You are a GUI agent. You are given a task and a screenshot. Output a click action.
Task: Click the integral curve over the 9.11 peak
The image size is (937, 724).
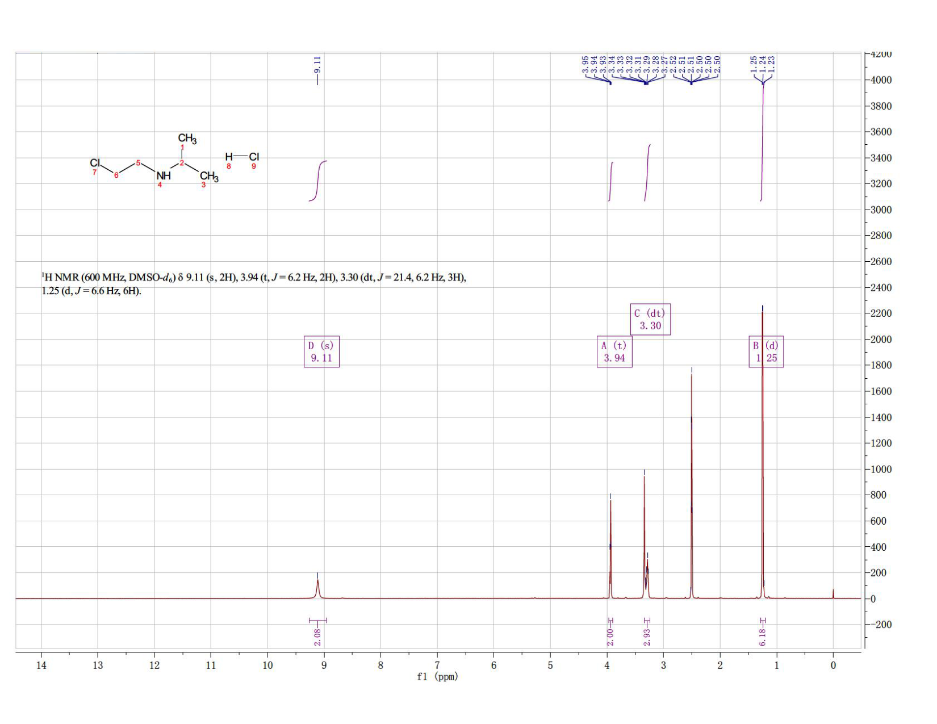pyautogui.click(x=318, y=181)
